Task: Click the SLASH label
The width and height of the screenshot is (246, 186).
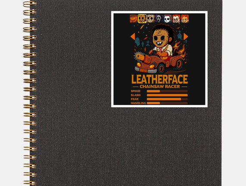Action: click(136, 95)
